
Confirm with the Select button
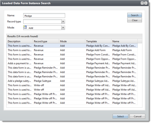(x=120, y=116)
